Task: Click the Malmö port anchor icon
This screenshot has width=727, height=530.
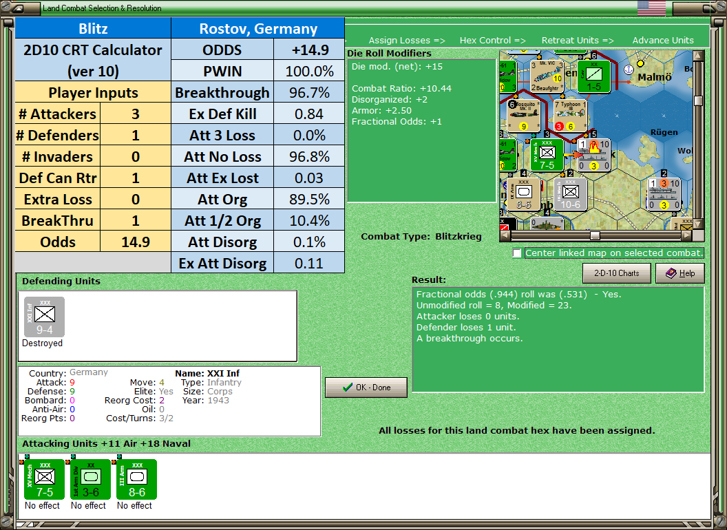Action: pos(629,70)
